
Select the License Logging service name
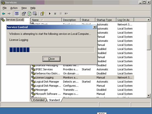tap(45, 78)
